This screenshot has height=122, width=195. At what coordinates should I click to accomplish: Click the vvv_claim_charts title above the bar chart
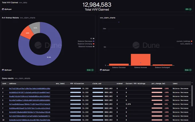pyautogui.click(x=108, y=18)
